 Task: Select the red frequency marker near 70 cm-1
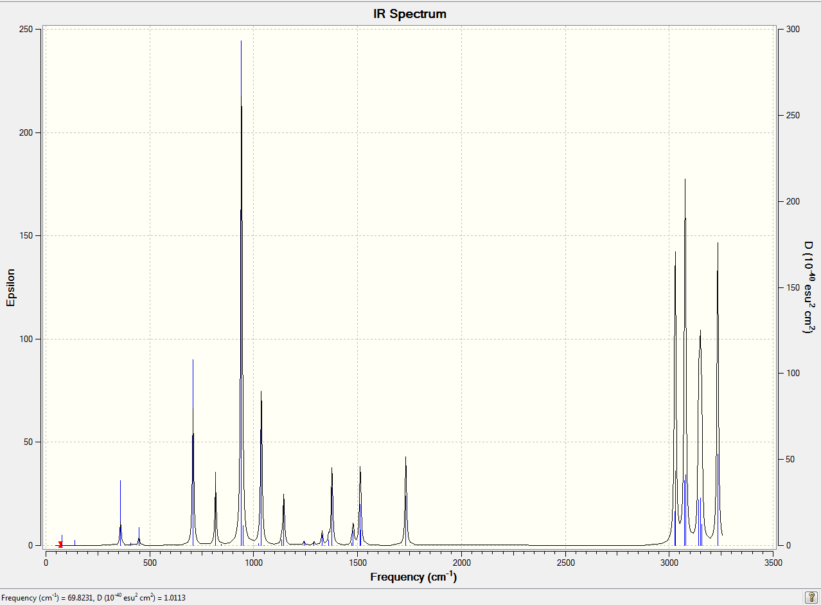coord(60,545)
